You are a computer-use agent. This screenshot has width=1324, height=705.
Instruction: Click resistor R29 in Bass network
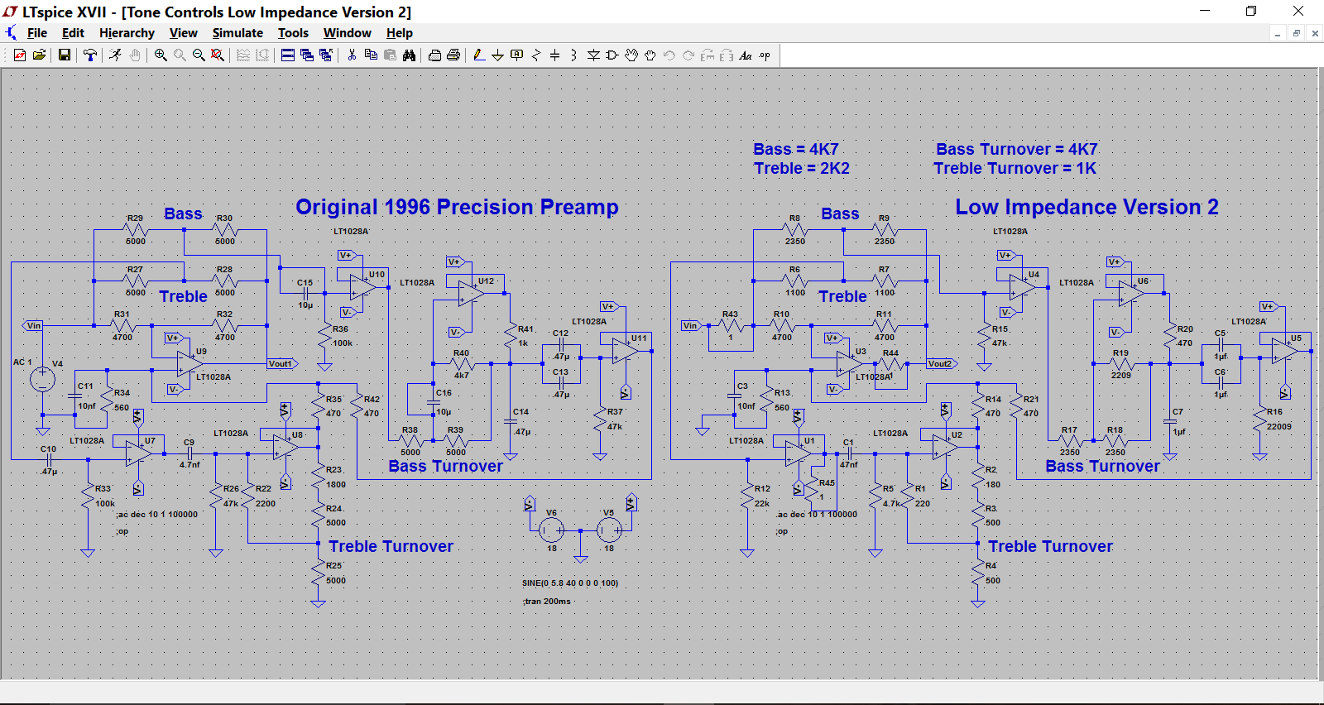(x=135, y=230)
